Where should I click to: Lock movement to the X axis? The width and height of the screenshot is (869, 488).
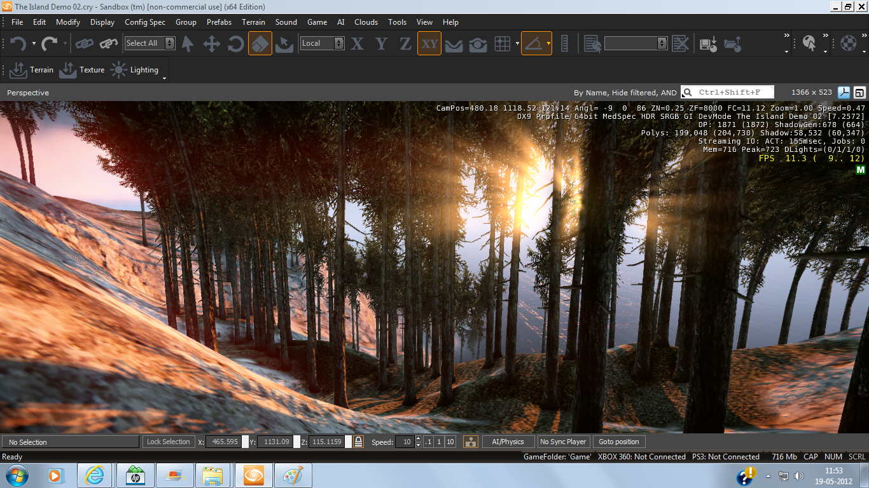[358, 43]
